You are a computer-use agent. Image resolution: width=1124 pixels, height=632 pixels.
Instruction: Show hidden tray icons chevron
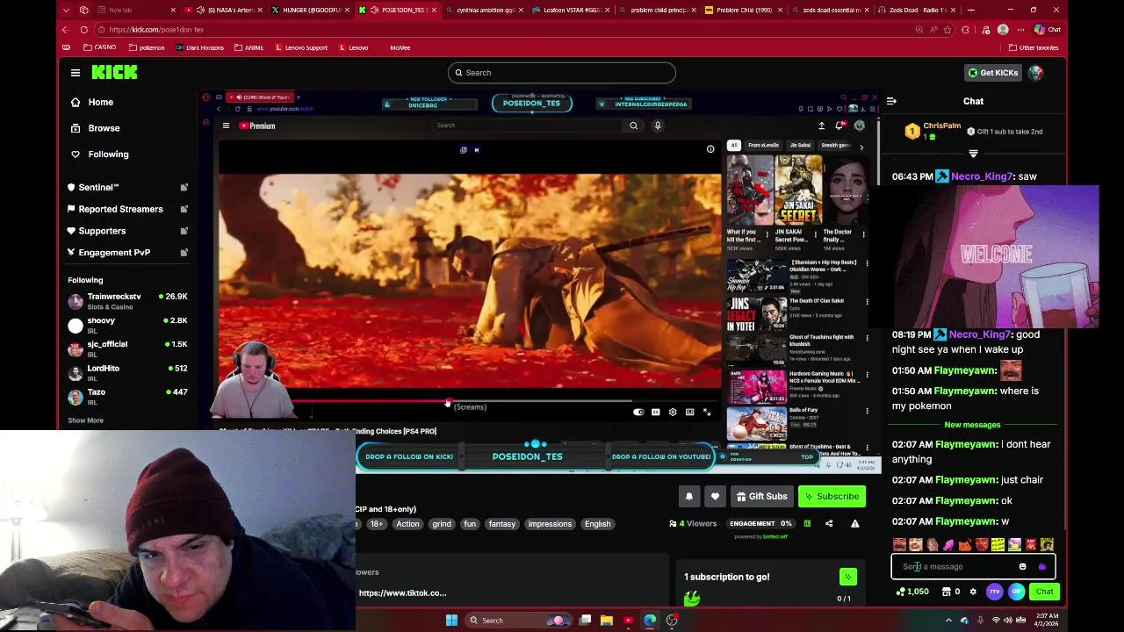948,621
